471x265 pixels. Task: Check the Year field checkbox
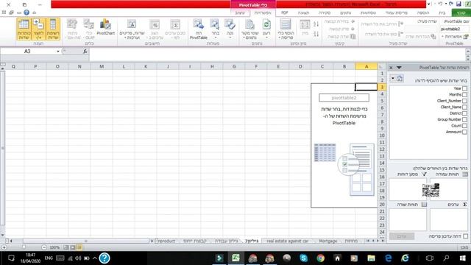(x=464, y=88)
